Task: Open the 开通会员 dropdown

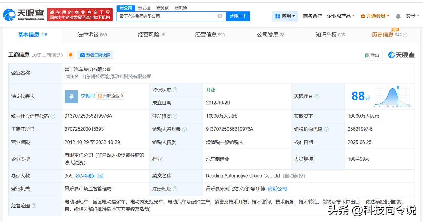Action: click(375, 16)
